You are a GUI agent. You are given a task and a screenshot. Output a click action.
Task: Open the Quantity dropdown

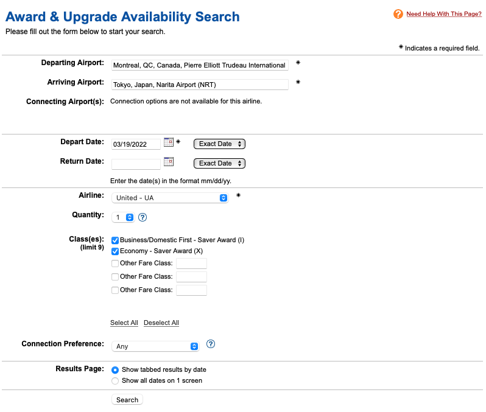123,217
